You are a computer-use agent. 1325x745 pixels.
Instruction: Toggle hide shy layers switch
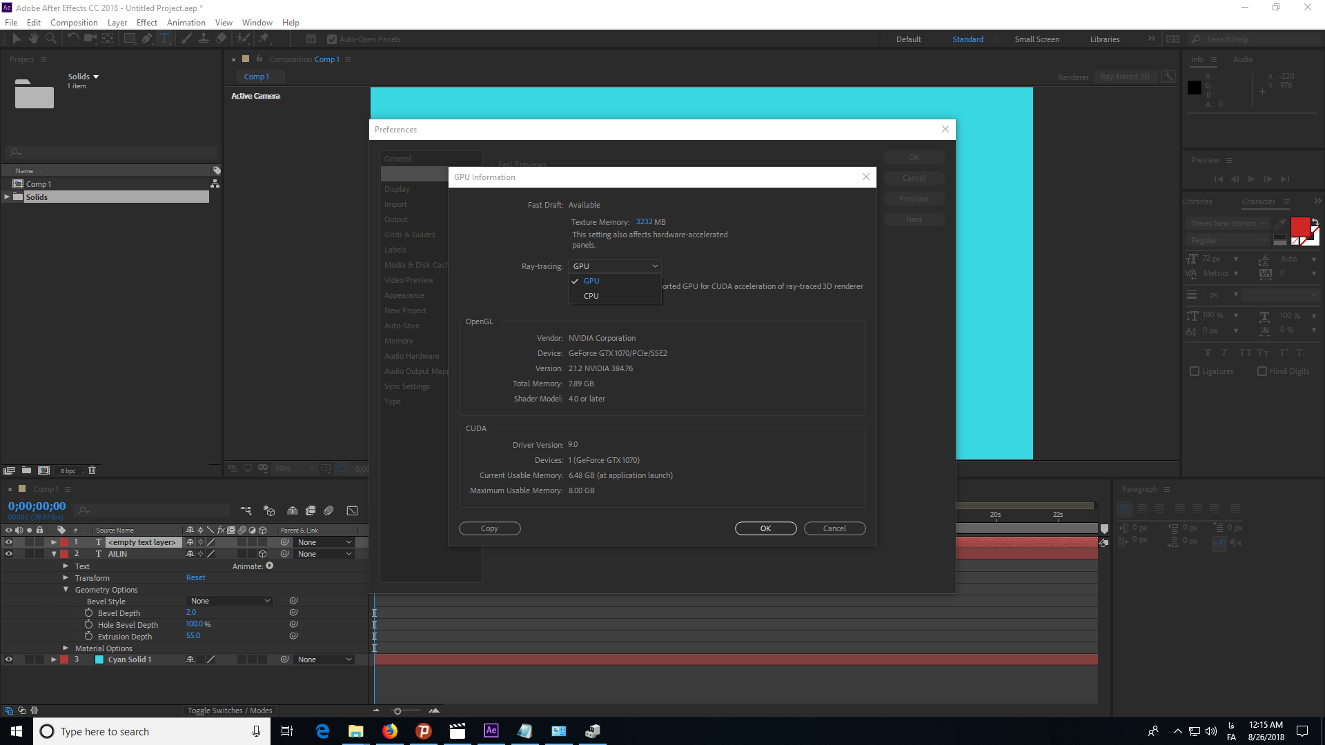pos(293,510)
